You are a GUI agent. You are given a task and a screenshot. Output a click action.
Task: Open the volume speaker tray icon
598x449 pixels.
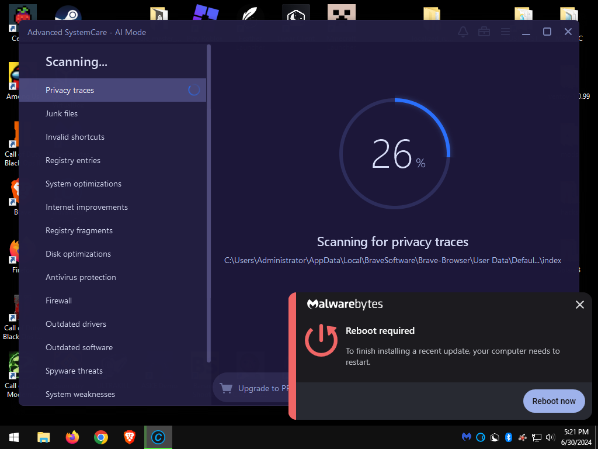pyautogui.click(x=550, y=437)
